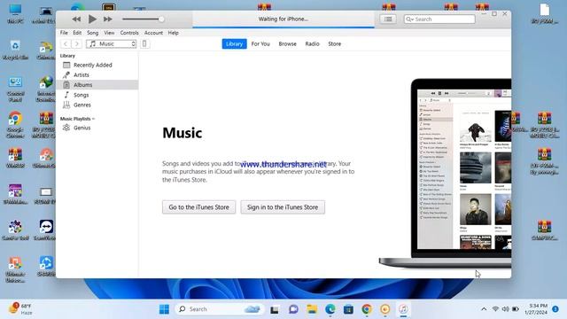
Task: Go forward with the right chevron
Action: [x=77, y=43]
